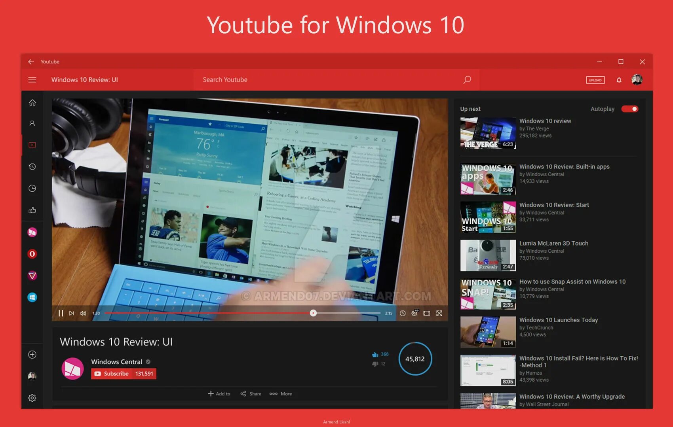This screenshot has height=427, width=673.
Task: Open Liked videos thumbs-up icon in the sidebar
Action: pos(32,210)
